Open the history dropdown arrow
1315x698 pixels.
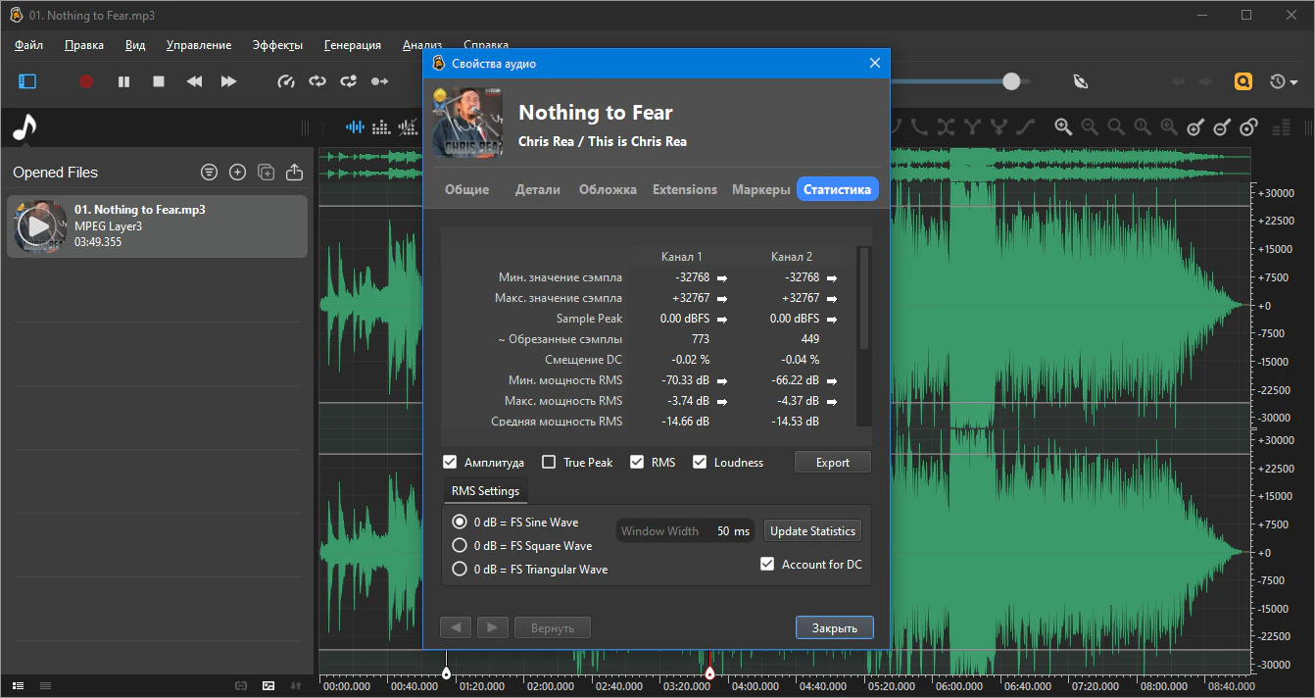tap(1295, 81)
